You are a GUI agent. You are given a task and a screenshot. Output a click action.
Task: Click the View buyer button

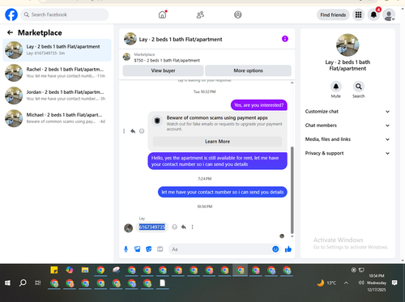click(x=163, y=70)
